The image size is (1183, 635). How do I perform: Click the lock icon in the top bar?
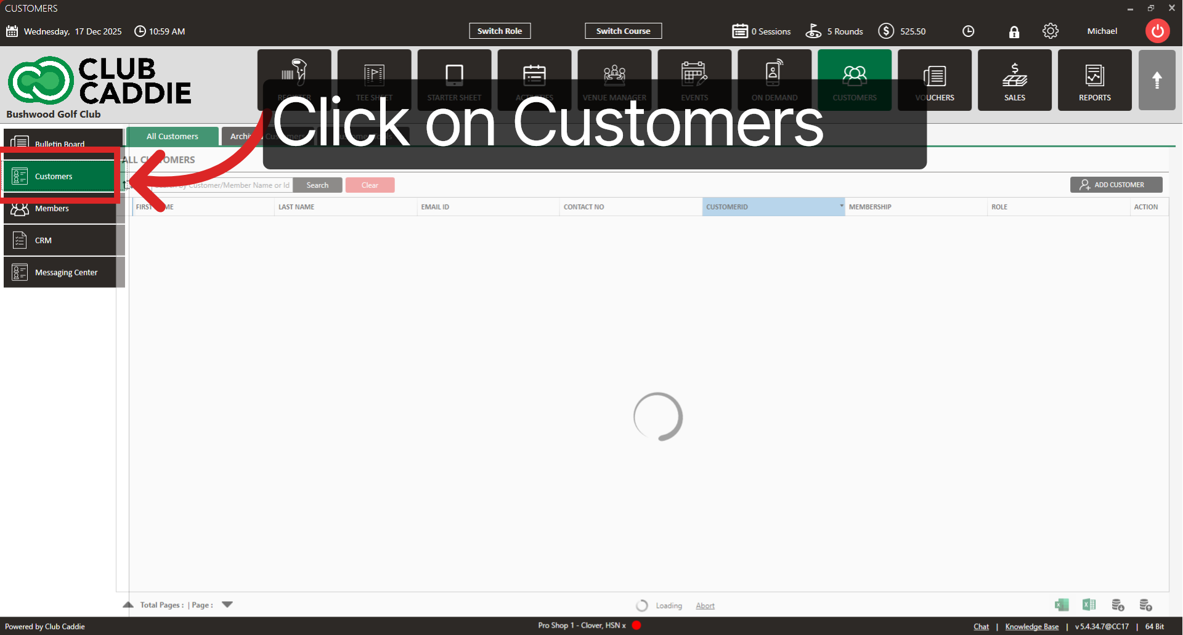pyautogui.click(x=1014, y=31)
